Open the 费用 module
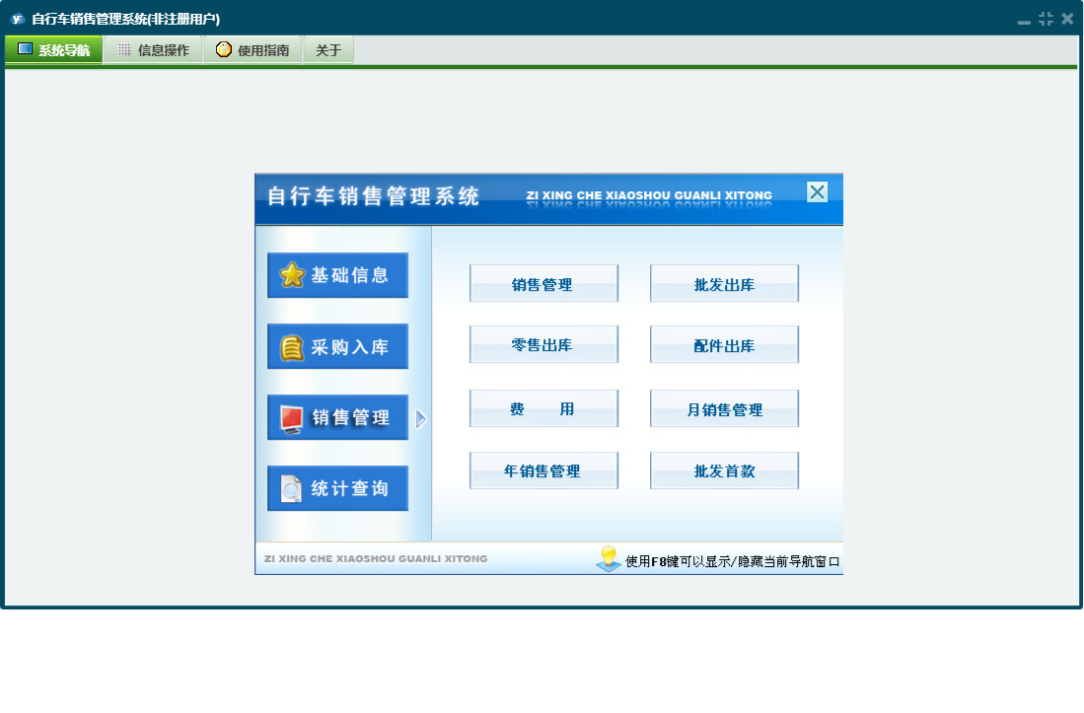 543,408
